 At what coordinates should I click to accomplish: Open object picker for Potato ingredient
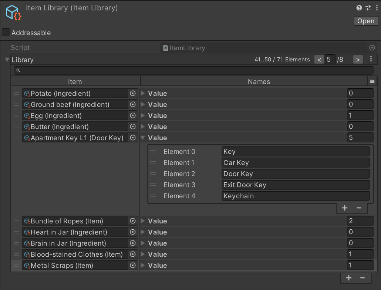point(133,94)
